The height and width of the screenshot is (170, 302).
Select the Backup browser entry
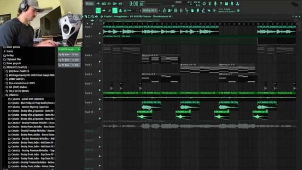point(10,55)
